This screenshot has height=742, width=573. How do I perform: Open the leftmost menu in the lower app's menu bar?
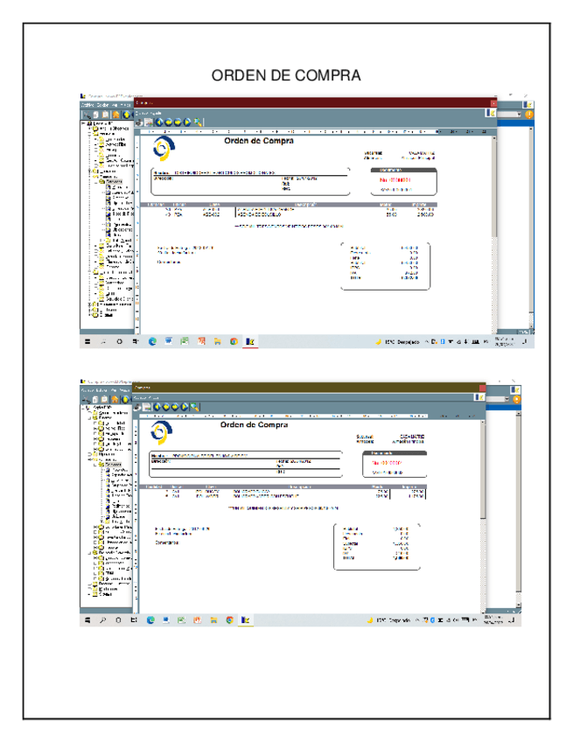point(87,388)
